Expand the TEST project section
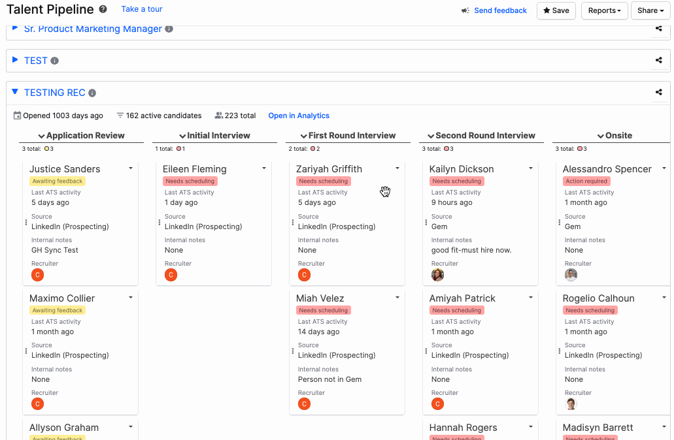Image resolution: width=674 pixels, height=440 pixels. pyautogui.click(x=15, y=60)
